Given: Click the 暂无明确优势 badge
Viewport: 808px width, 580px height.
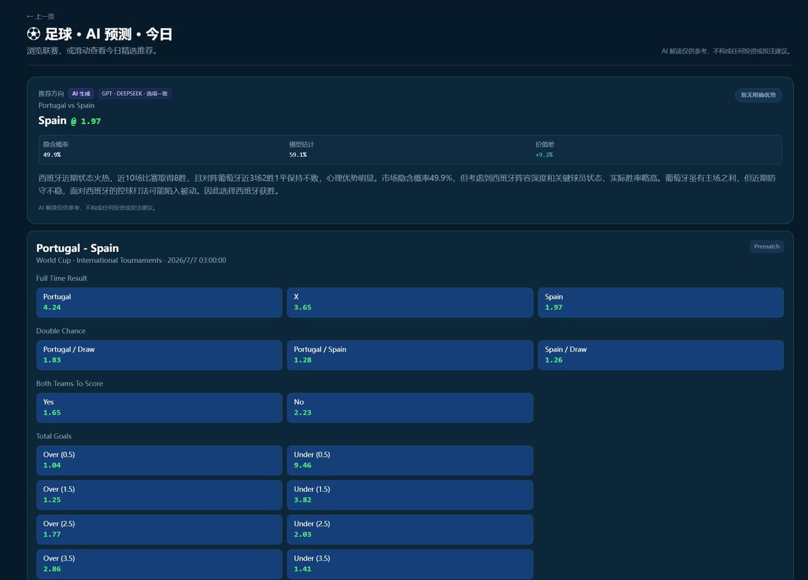Looking at the screenshot, I should (x=758, y=95).
